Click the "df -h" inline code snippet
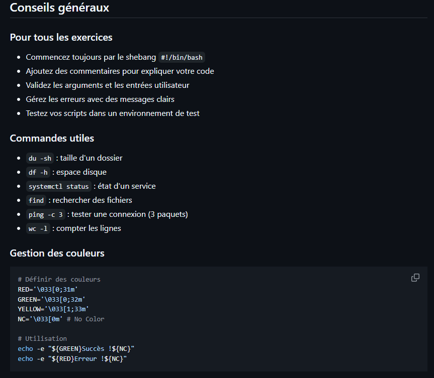Screen dimensions: 434x378 point(38,172)
